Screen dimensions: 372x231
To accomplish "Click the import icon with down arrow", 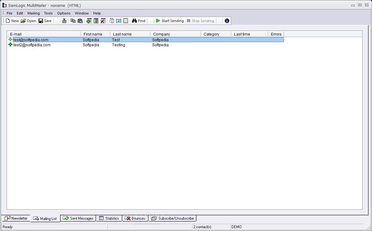I will pos(64,21).
